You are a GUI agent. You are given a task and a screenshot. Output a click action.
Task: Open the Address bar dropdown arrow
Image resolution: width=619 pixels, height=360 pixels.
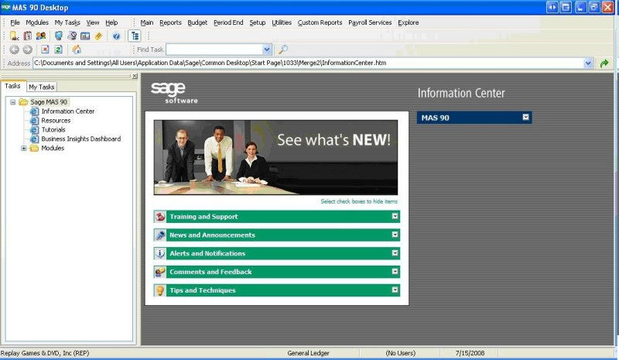click(589, 63)
